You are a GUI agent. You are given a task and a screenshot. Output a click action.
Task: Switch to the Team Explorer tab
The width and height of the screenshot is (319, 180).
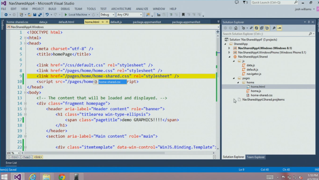(x=255, y=157)
